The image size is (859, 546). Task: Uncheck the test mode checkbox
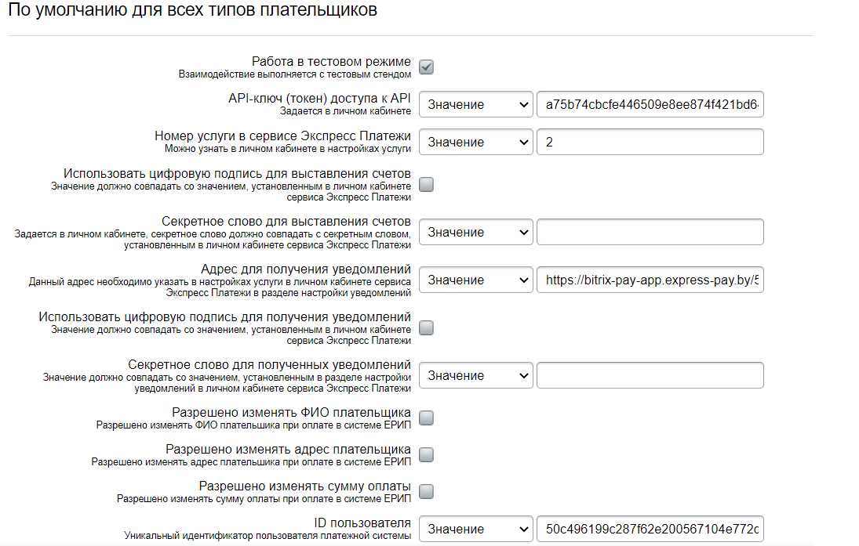tap(427, 67)
